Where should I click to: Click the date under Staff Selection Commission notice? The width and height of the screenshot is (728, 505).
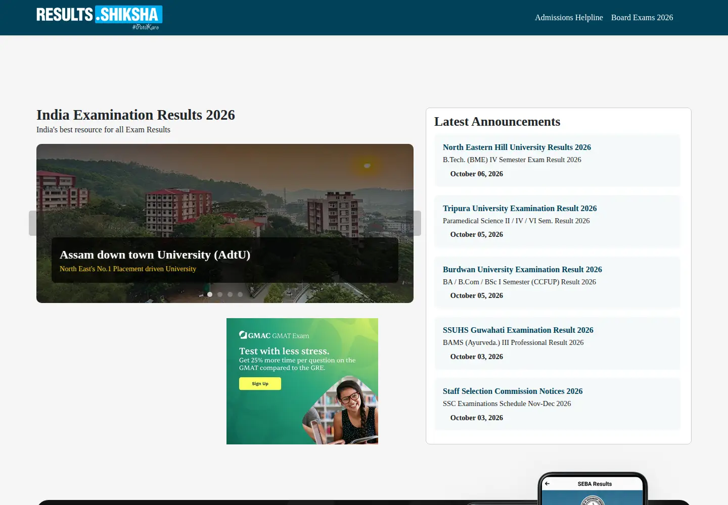tap(477, 418)
